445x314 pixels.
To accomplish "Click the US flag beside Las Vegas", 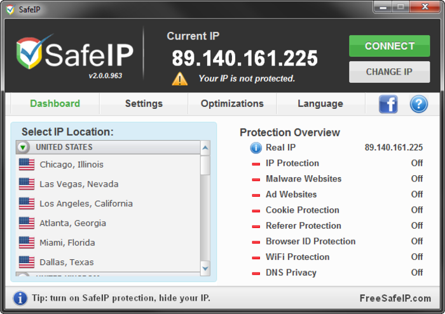I will [27, 184].
